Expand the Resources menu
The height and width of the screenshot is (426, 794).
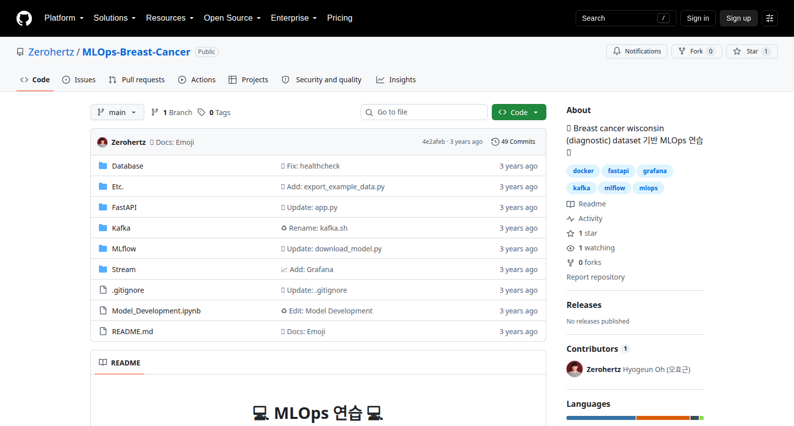170,18
